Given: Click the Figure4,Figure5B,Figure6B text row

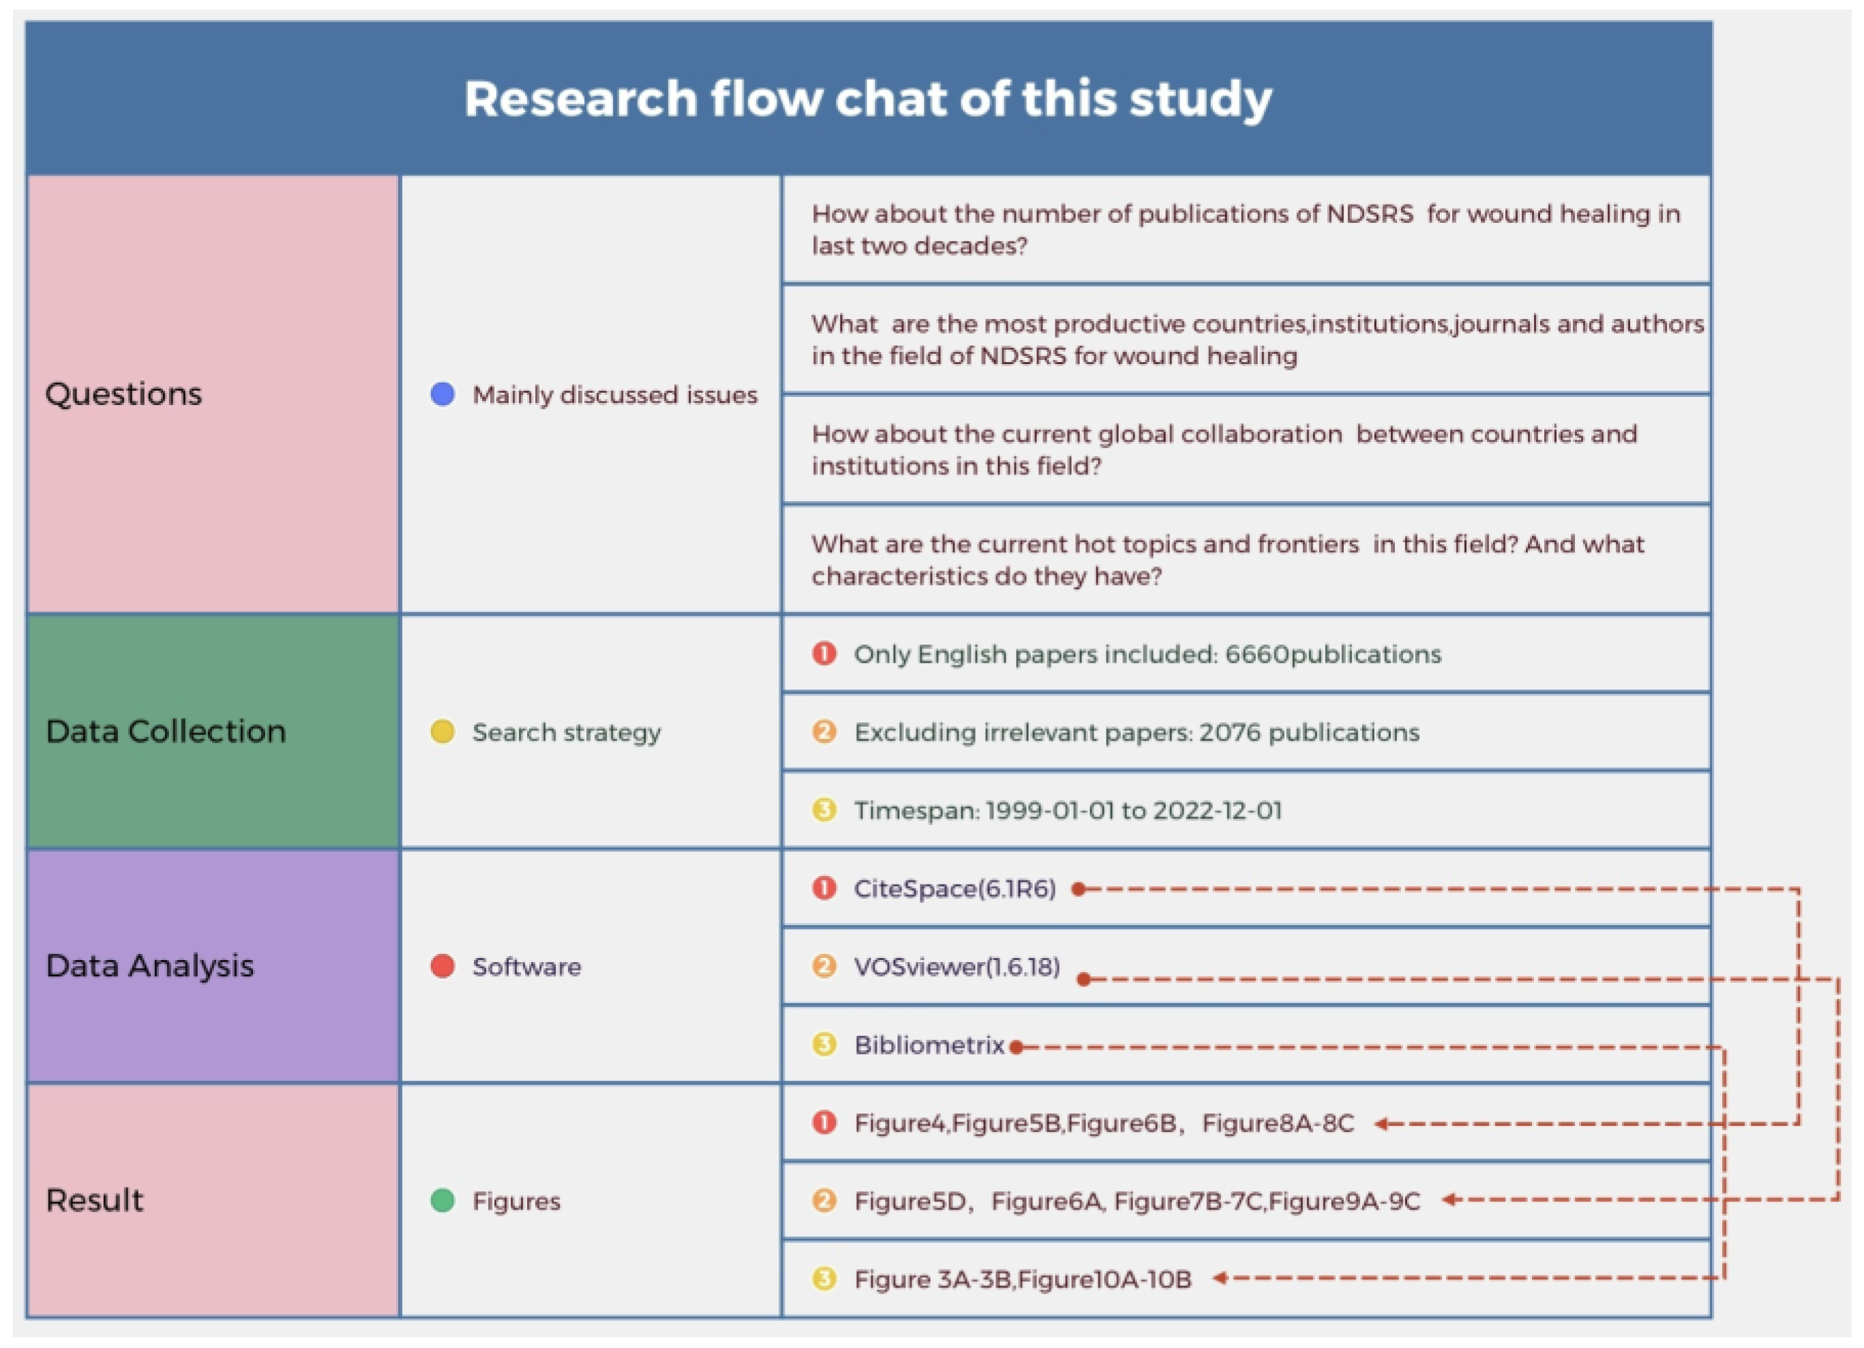Looking at the screenshot, I should pyautogui.click(x=1103, y=1124).
